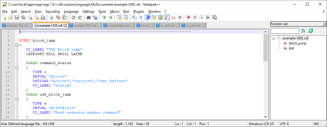Sort Function List alphabetically with A-Z icon
This screenshot has width=327, height=127.
[x=303, y=31]
